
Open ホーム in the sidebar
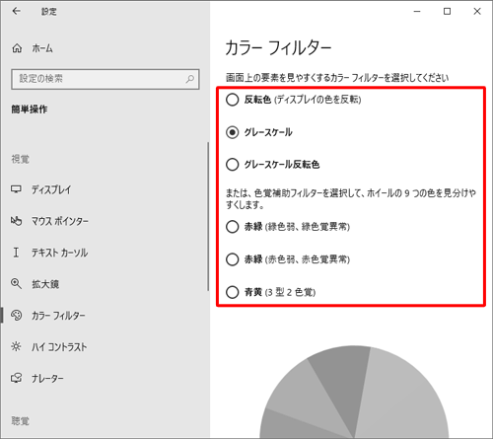pos(42,48)
